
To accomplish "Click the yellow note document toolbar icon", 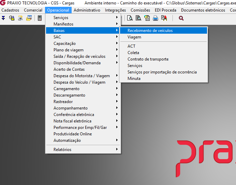I will pos(147,18).
